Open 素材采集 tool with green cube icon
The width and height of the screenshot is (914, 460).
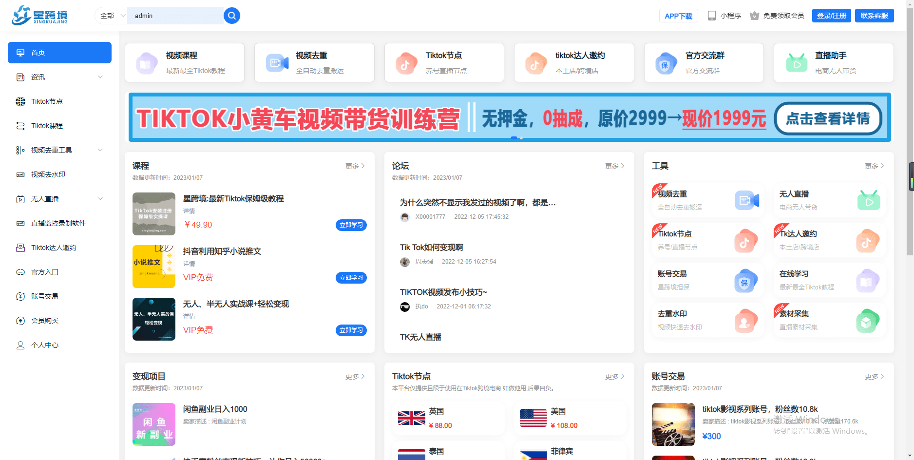pyautogui.click(x=830, y=320)
